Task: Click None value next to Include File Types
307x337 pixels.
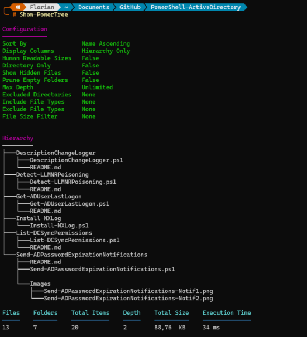Action: click(x=89, y=102)
